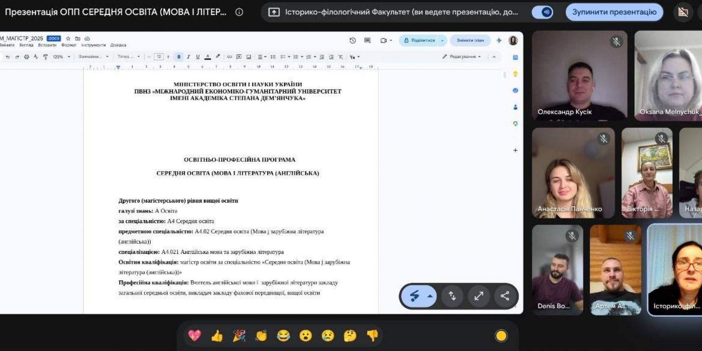702x351 pixels.
Task: Add a comment via toolbar comment icon
Action: pyautogui.click(x=239, y=57)
